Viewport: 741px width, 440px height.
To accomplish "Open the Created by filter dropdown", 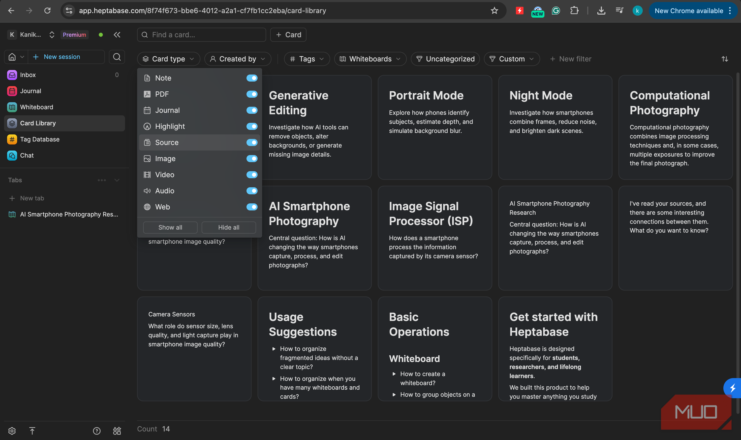I will tap(237, 59).
